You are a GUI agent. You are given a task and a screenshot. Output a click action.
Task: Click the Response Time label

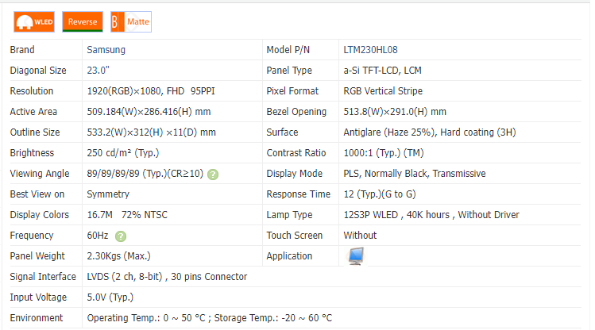point(298,194)
